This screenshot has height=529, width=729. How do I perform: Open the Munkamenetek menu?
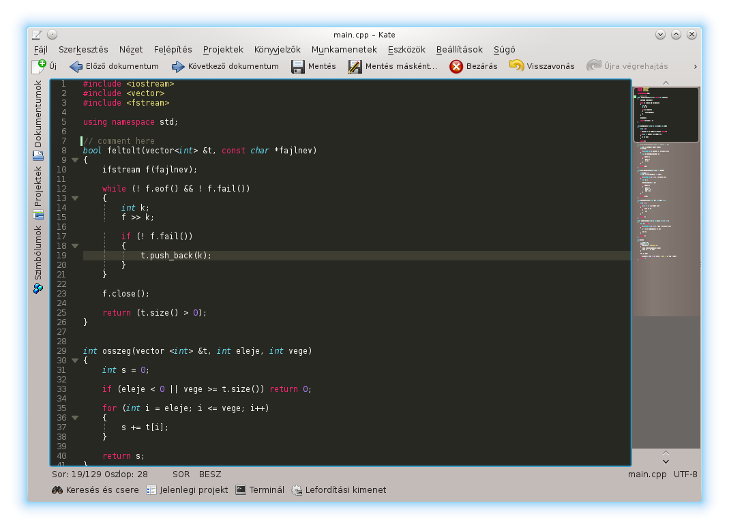[344, 49]
